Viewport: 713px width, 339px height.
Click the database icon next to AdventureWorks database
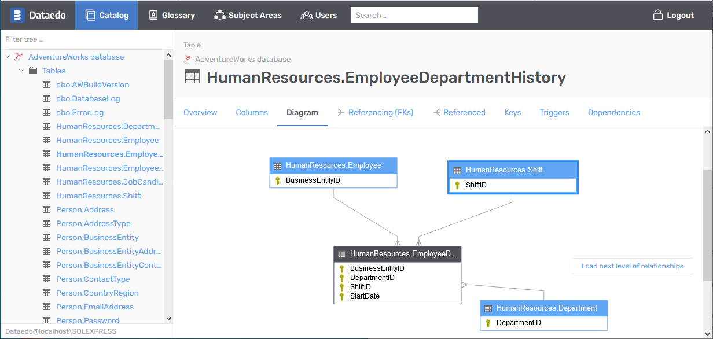click(x=18, y=57)
